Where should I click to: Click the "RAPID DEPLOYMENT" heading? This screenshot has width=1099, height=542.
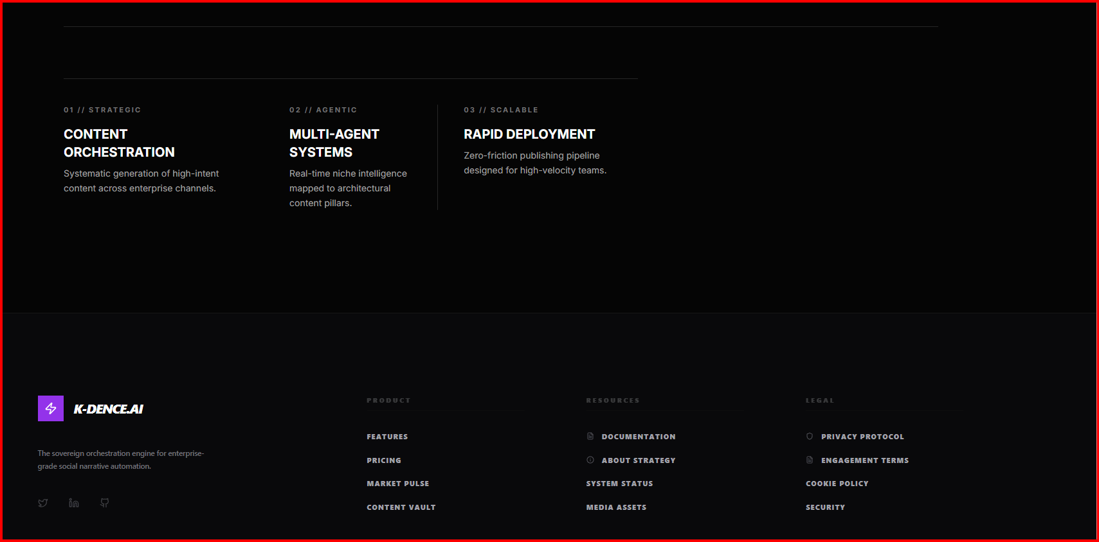tap(529, 134)
